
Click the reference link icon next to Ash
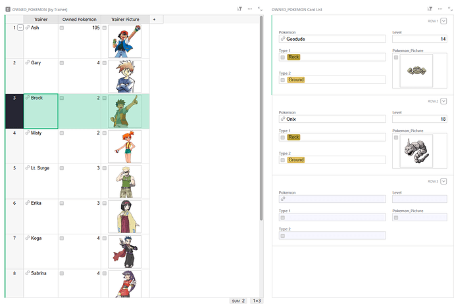coord(28,28)
